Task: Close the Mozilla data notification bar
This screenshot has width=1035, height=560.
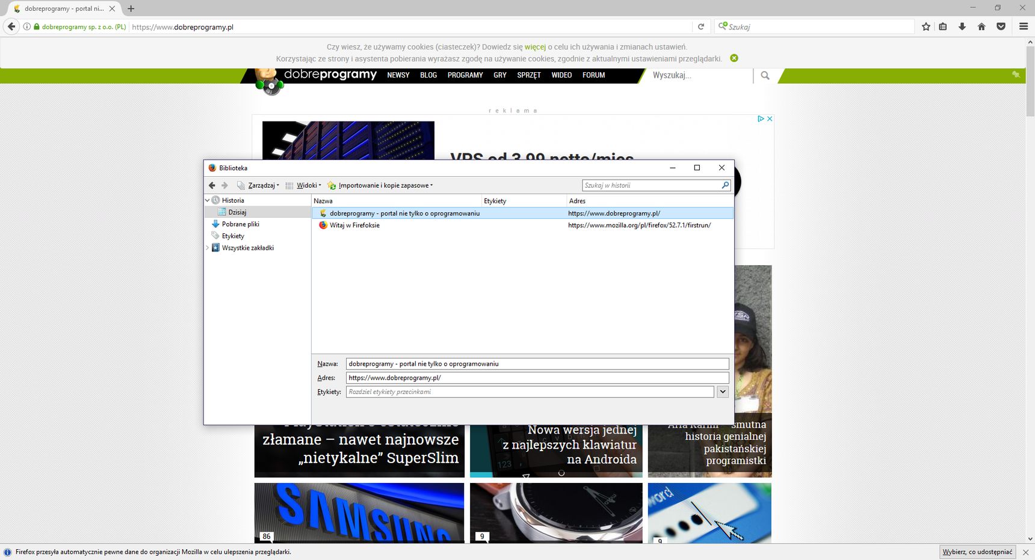Action: 1025,552
